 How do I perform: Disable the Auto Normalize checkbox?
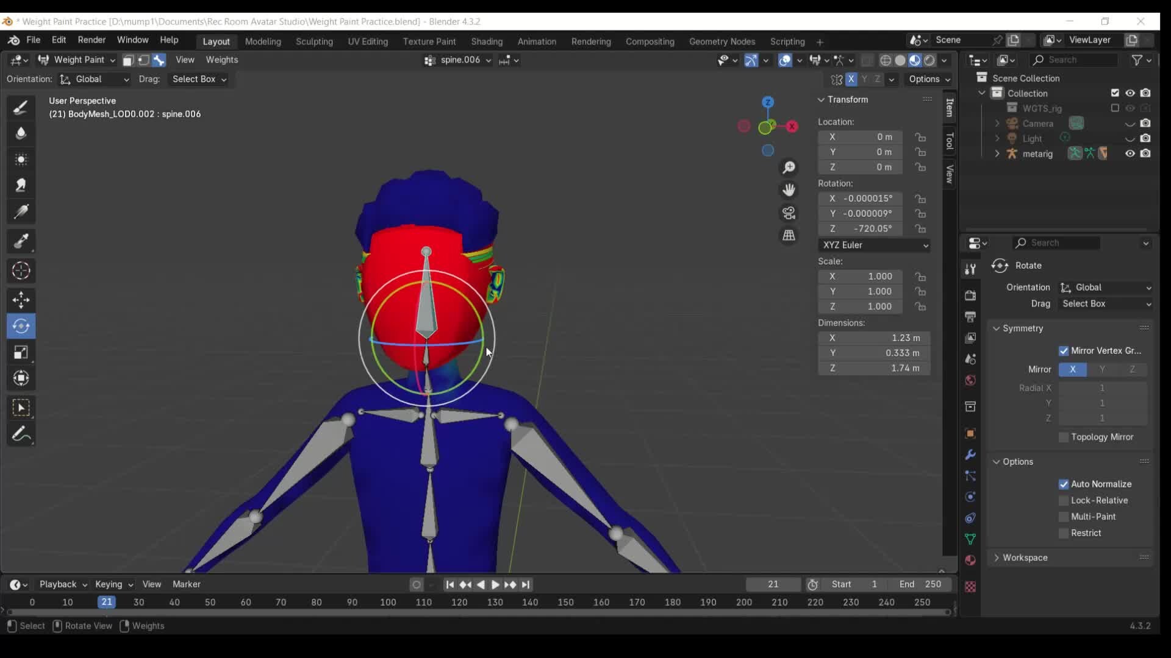pyautogui.click(x=1064, y=484)
